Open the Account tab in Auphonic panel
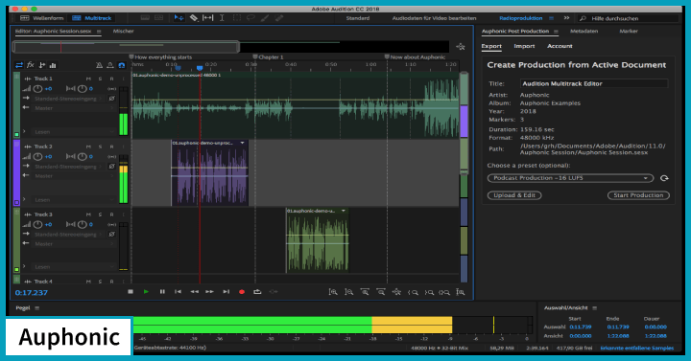691x361 pixels. pos(560,46)
